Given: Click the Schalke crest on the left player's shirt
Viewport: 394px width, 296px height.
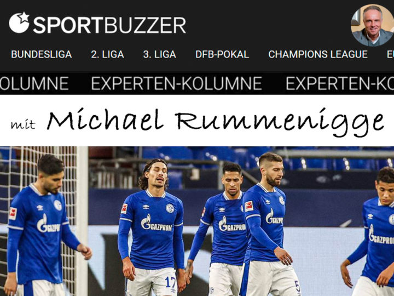Looking at the screenshot, I should pyautogui.click(x=58, y=205).
